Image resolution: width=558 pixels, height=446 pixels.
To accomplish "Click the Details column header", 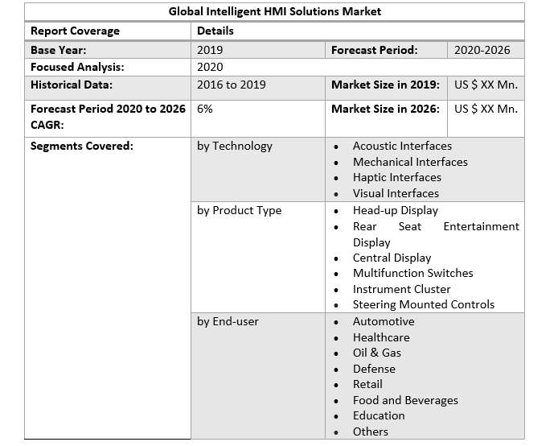I will [x=215, y=31].
